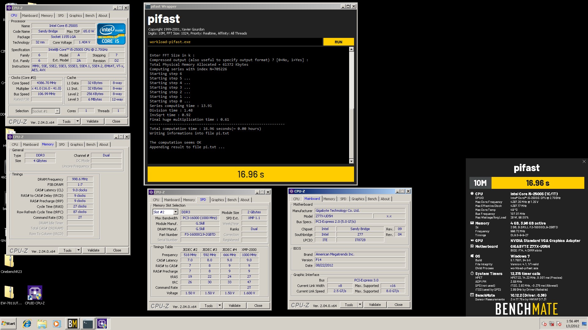Expand Tools dropdown arrow in CPU-Z SPD window
This screenshot has width=588, height=330.
220,306
